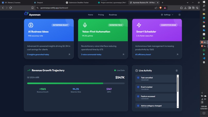Open the Brave Wallet icon

(x=193, y=8)
